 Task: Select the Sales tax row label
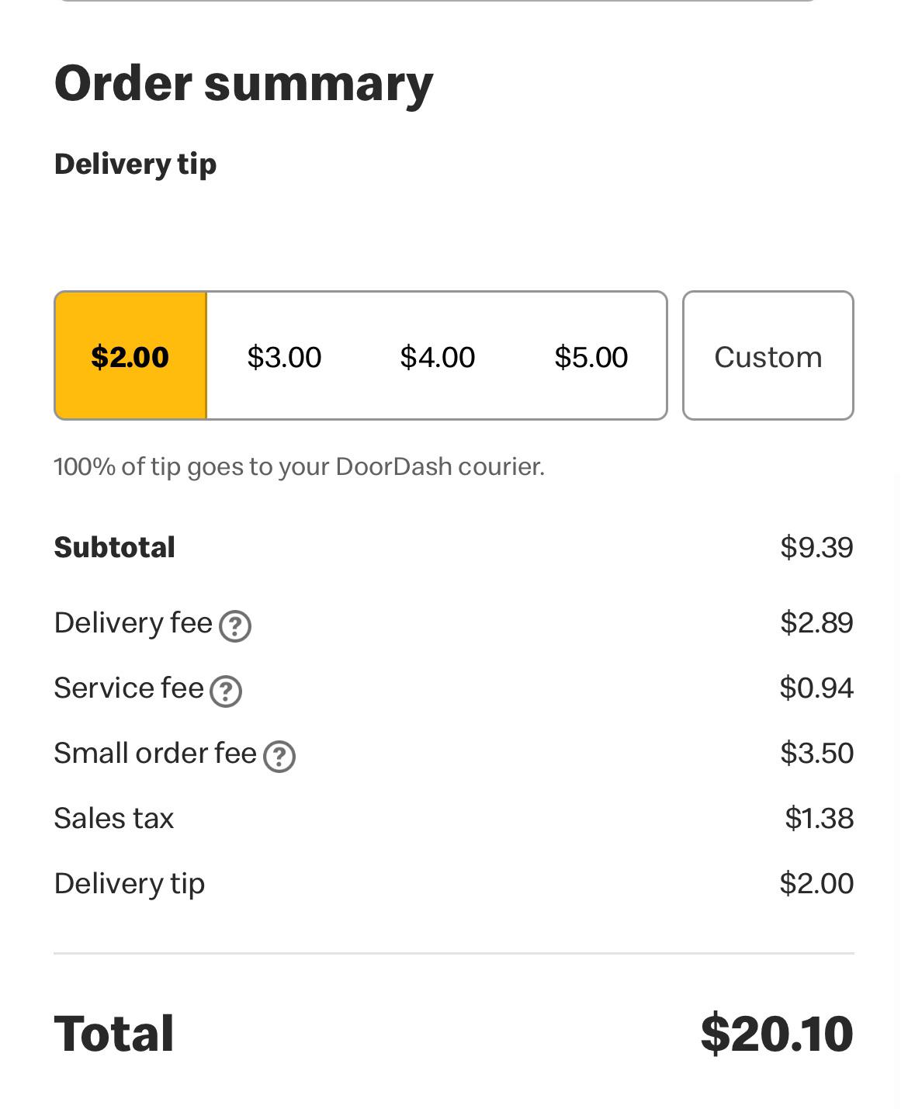(x=114, y=818)
